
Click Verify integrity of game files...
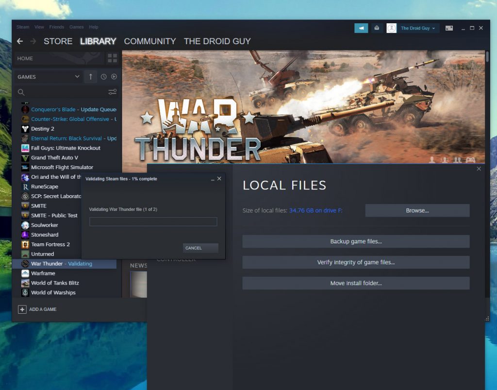point(356,262)
